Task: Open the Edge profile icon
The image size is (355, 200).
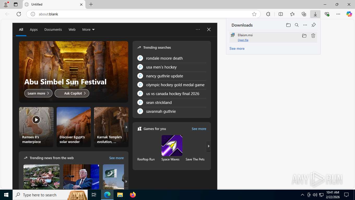Action: [x=5, y=4]
